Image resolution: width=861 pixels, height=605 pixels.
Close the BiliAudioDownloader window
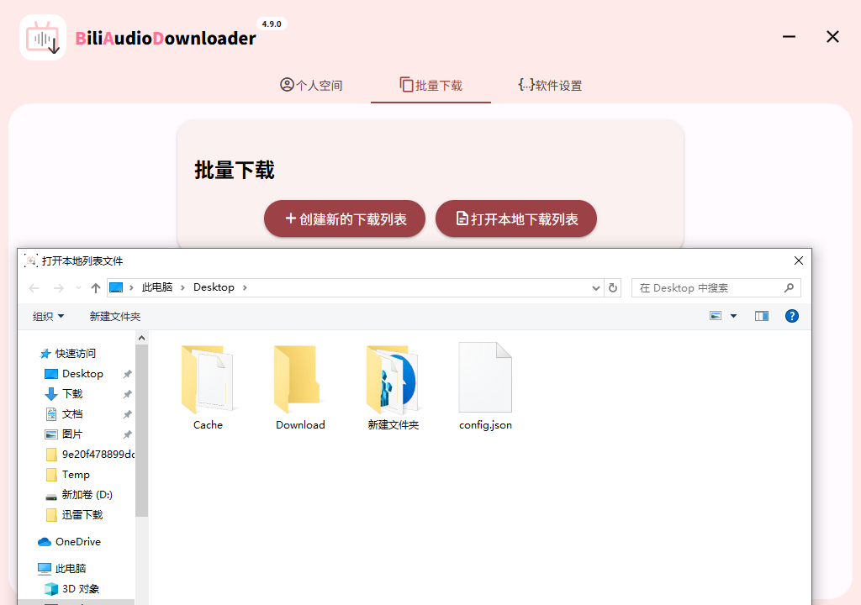832,37
